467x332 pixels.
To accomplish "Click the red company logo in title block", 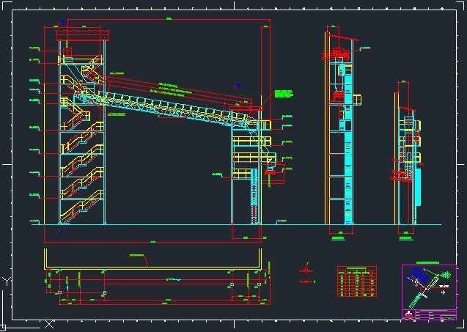I will (409, 314).
